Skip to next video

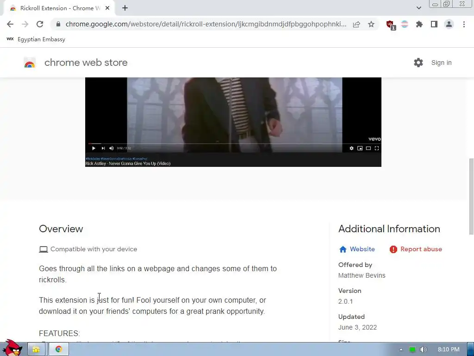[x=103, y=148]
